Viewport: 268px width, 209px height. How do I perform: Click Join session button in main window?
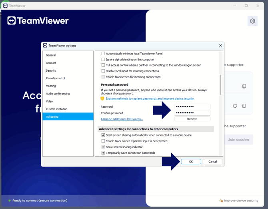[x=238, y=140]
